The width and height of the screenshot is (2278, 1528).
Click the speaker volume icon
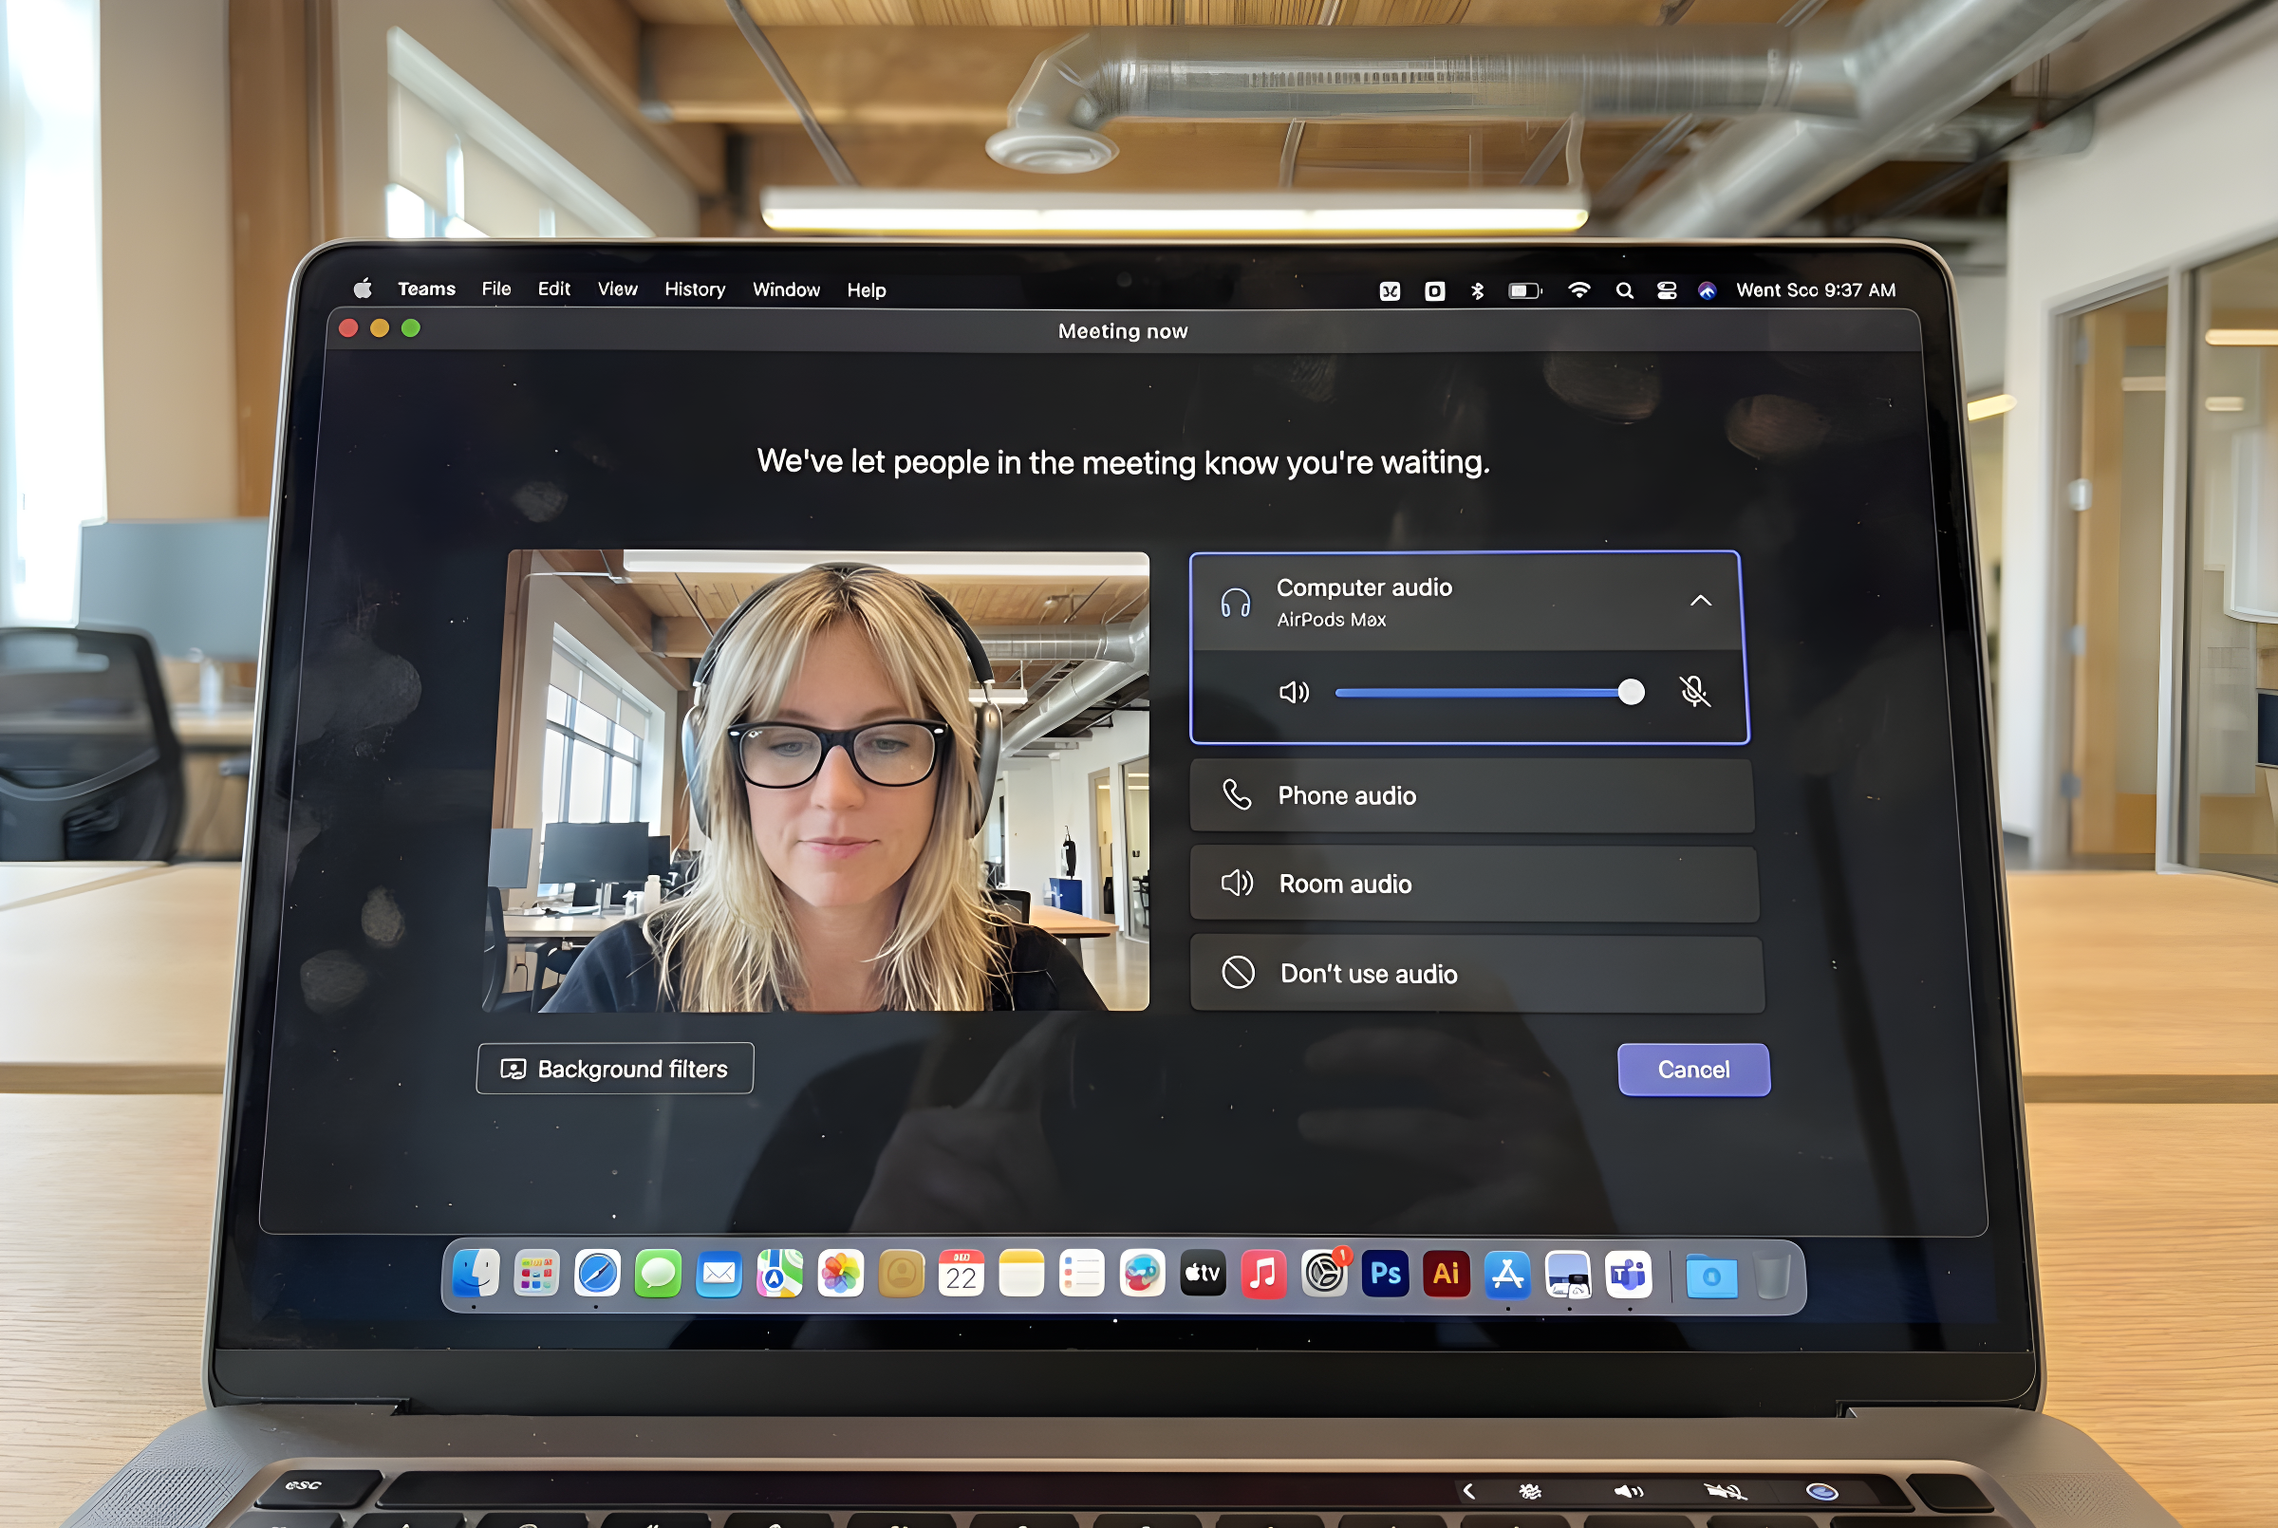pyautogui.click(x=1294, y=693)
